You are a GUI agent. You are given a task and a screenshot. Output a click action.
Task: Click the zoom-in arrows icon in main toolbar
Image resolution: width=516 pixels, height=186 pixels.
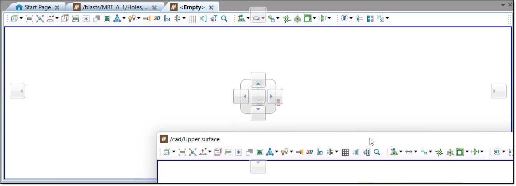tap(40, 18)
